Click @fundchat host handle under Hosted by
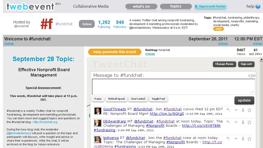This screenshot has width=263, height=148. 22,26
